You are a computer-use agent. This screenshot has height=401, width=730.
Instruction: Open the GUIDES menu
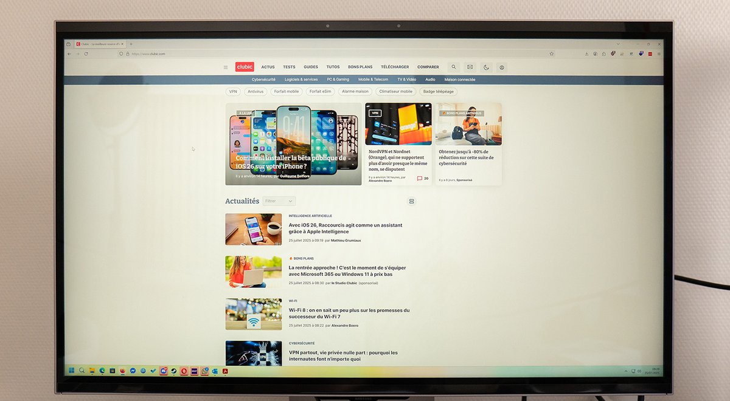point(311,67)
